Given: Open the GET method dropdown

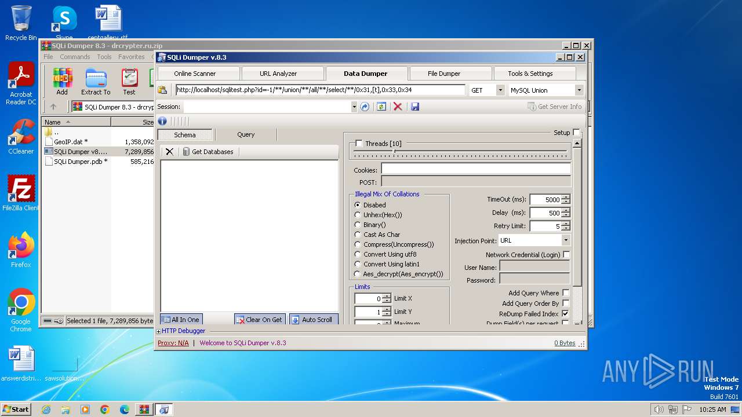Looking at the screenshot, I should [x=500, y=90].
